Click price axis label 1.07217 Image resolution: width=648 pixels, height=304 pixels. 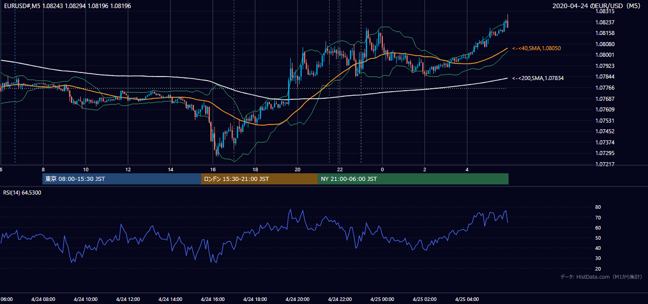click(x=605, y=164)
